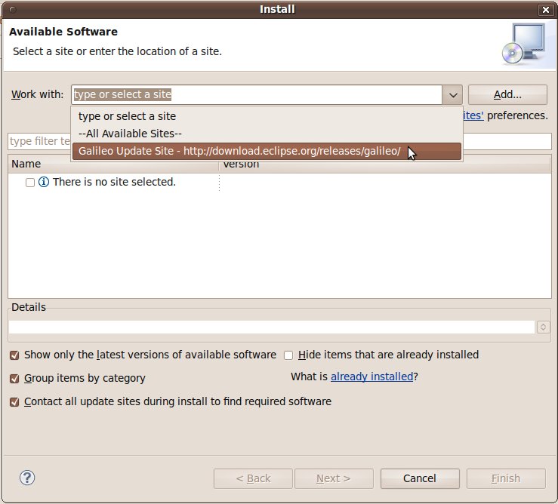Select Galileo Update Site from the list
This screenshot has height=504, width=558.
pos(239,151)
